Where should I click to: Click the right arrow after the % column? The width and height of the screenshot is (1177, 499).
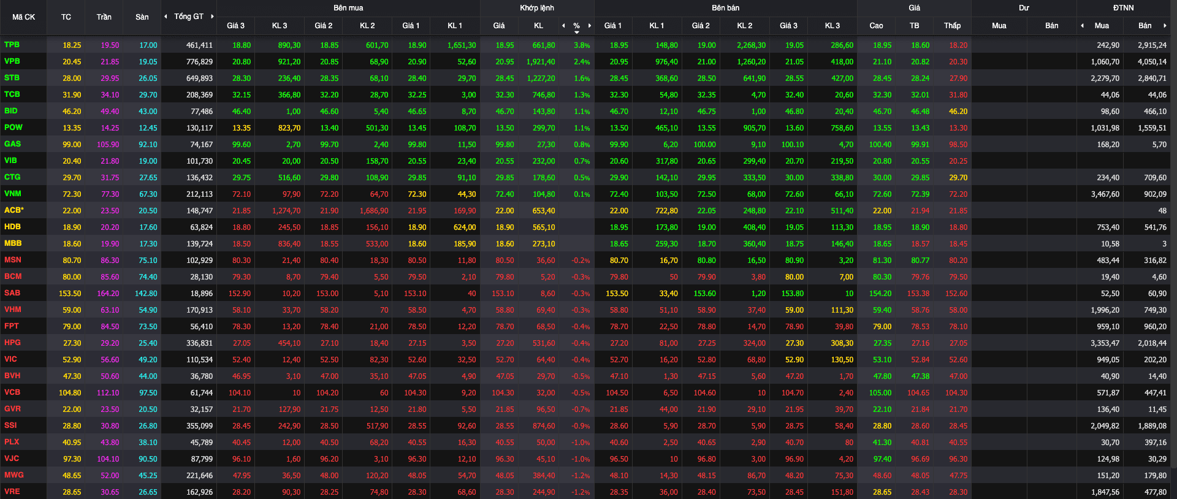(590, 26)
